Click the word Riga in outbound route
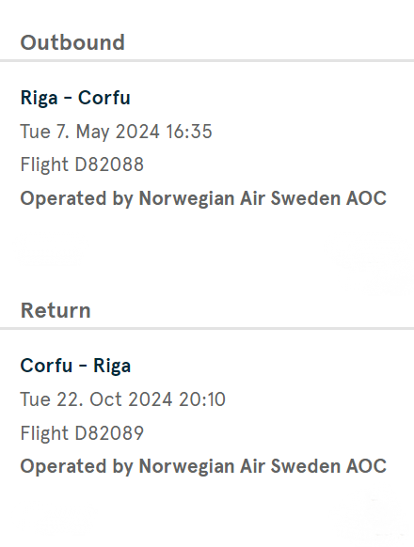Viewport: 414px width, 547px height. pos(40,98)
